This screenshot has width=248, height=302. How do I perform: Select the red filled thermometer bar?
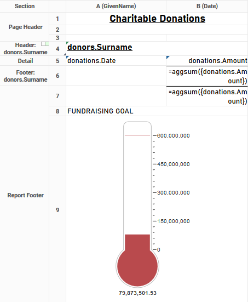pyautogui.click(x=137, y=242)
